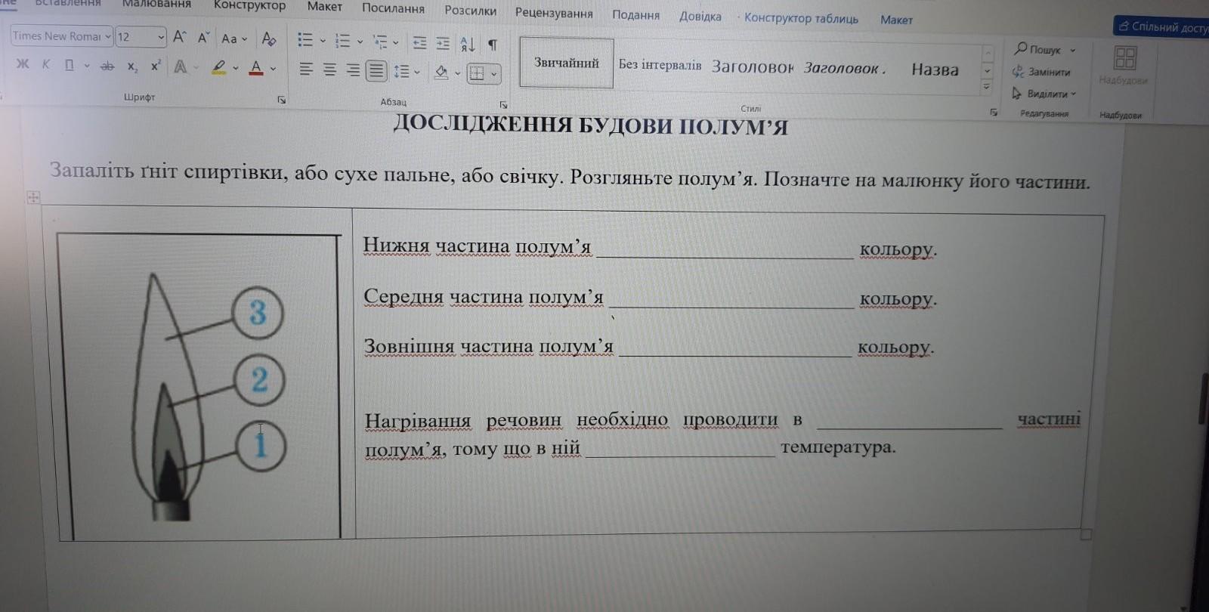This screenshot has height=612, width=1209.
Task: Open the Надбудови add-ins button
Action: tap(1124, 66)
